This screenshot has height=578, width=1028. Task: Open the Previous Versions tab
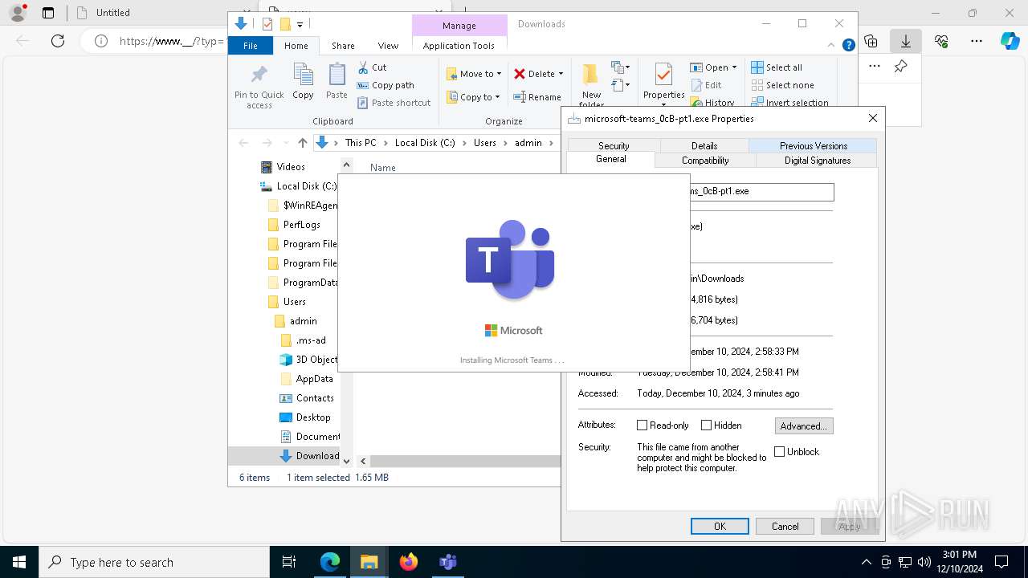tap(813, 145)
